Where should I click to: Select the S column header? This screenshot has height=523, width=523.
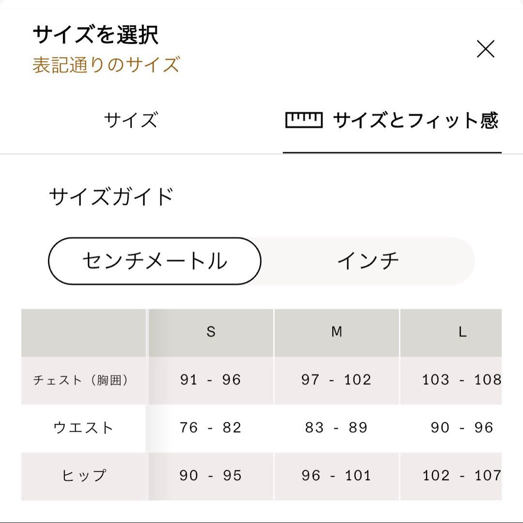(211, 332)
